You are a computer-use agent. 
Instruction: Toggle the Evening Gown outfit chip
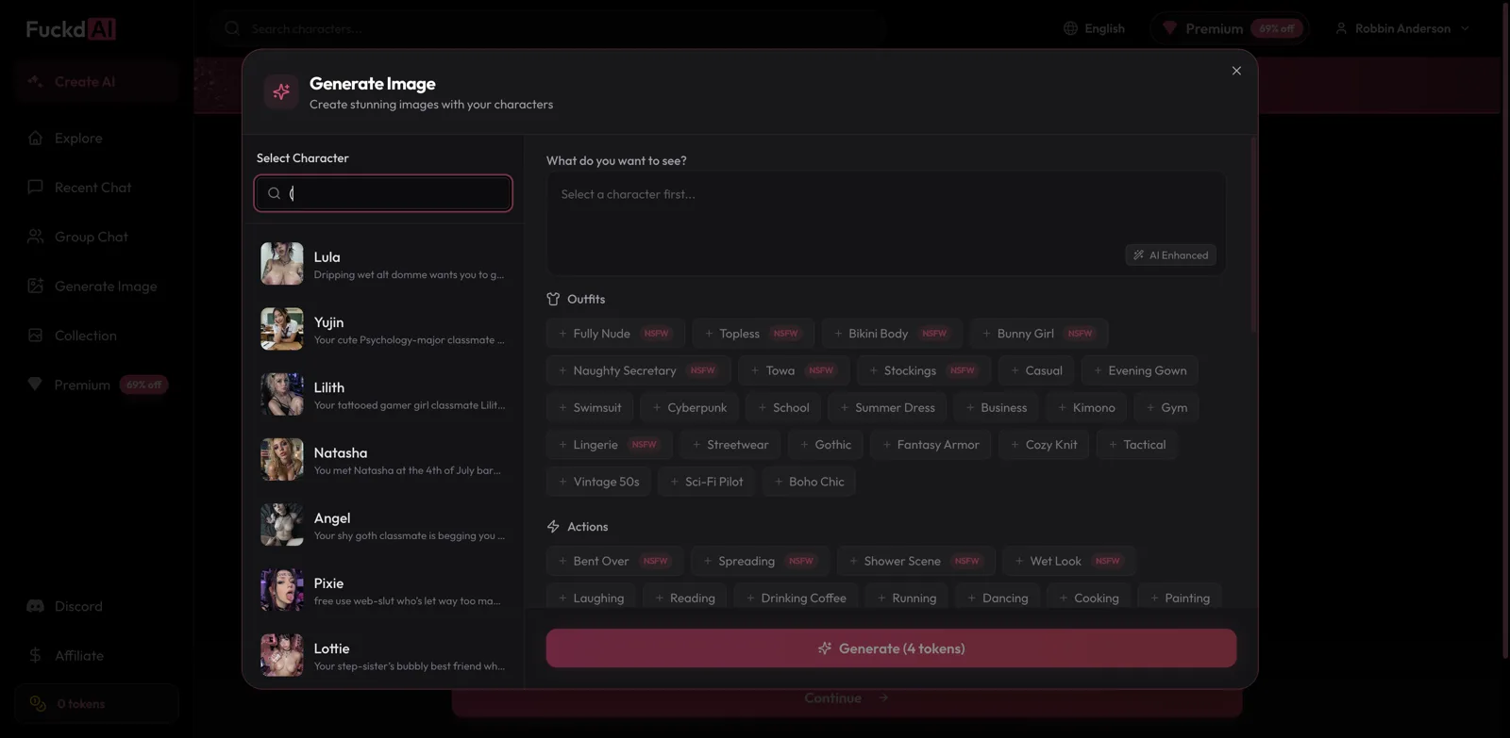point(1140,370)
